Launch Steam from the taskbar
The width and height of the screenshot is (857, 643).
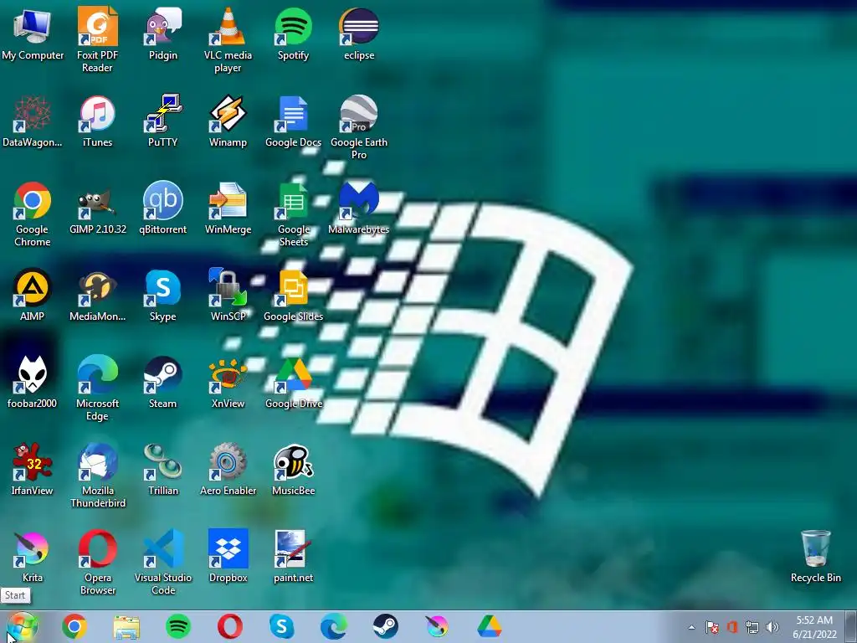point(385,626)
